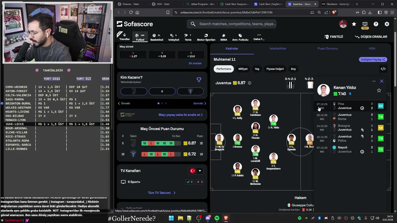Open the DÜŞEN ORANLAR section
This screenshot has height=223, width=397.
pos(371,37)
